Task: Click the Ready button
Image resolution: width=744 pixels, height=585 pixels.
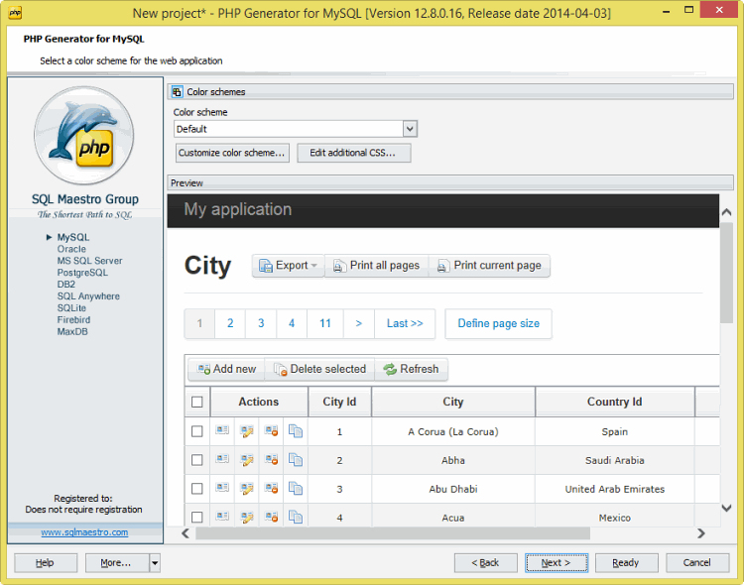Action: pos(626,563)
